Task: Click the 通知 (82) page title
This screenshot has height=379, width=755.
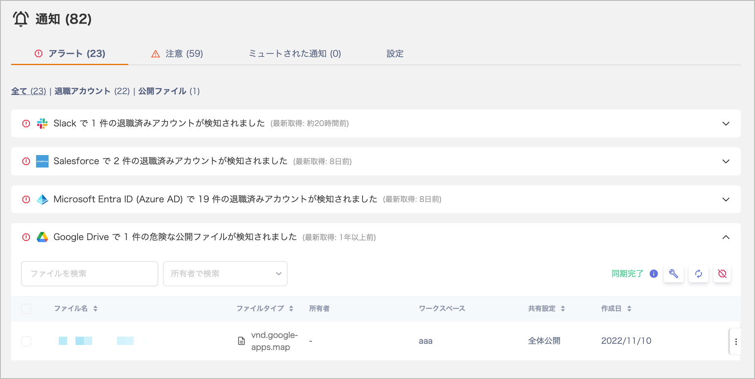Action: click(63, 19)
